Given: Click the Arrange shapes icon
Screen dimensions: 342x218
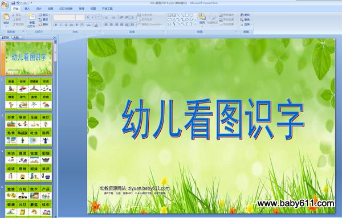Looking at the screenshot, I should (202, 19).
